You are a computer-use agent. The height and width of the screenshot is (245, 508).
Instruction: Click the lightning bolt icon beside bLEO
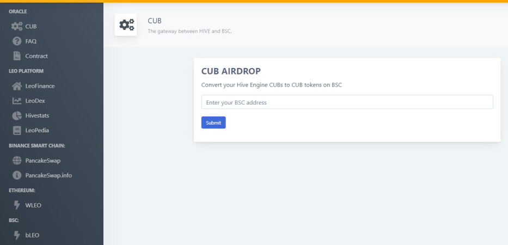point(17,235)
